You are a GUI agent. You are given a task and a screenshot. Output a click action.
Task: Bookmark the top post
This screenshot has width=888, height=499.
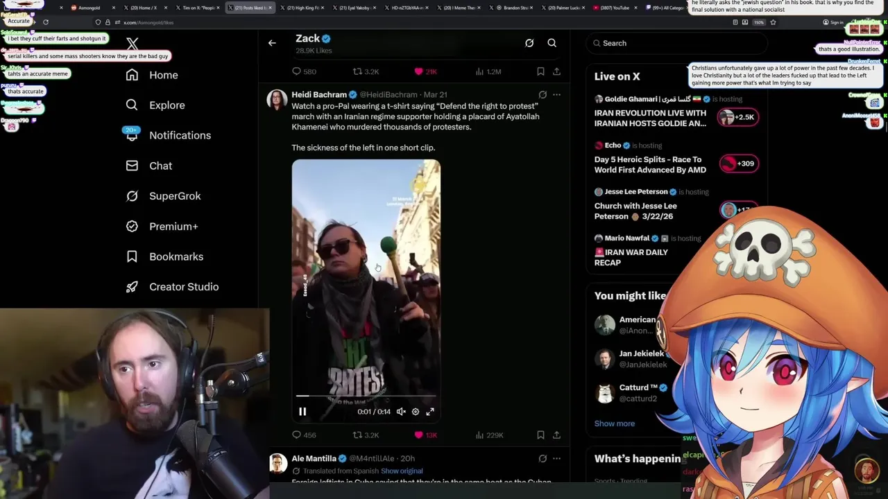(540, 71)
